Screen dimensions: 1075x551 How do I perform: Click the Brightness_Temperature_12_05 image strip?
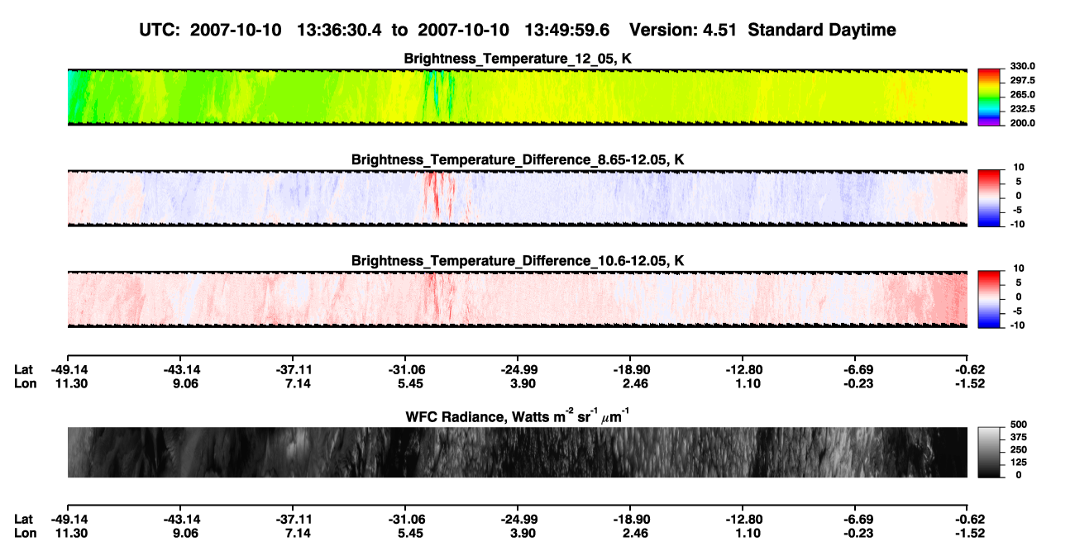(517, 97)
